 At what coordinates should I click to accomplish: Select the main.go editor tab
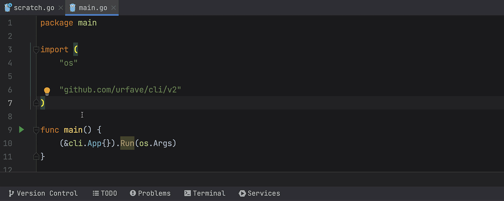(x=93, y=8)
